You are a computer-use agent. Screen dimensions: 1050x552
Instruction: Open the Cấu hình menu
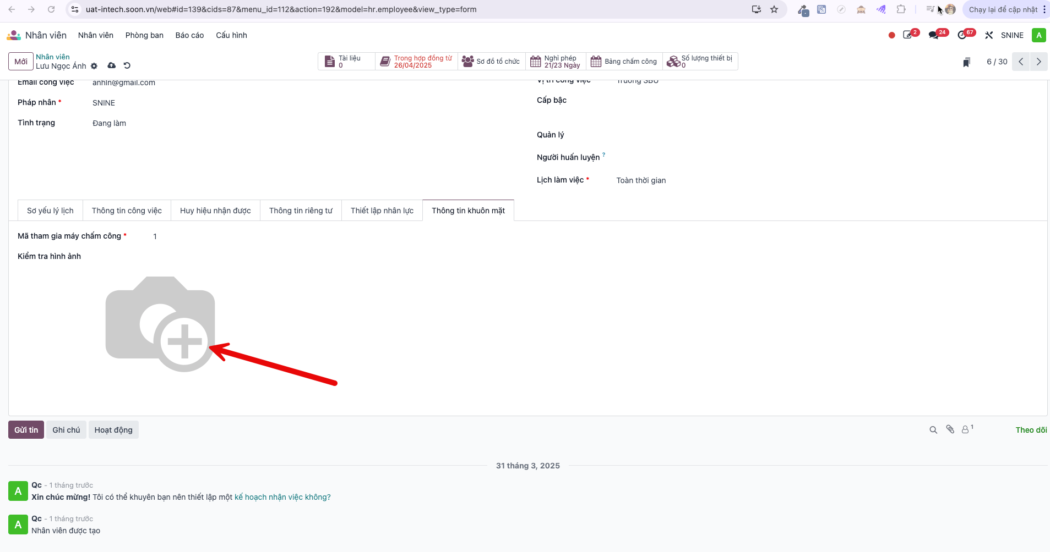pos(231,35)
